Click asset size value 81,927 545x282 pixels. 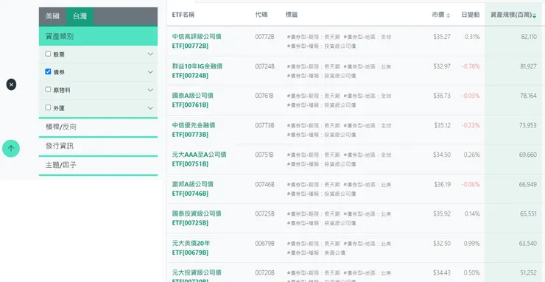click(528, 66)
